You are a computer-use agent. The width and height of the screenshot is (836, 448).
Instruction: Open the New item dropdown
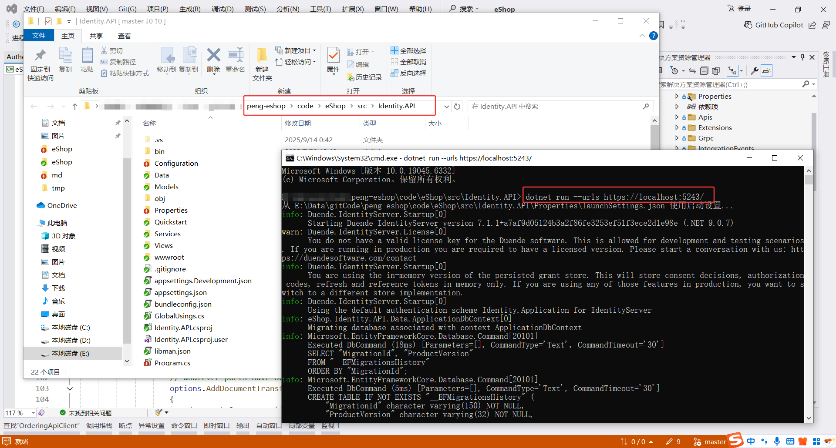click(x=296, y=51)
